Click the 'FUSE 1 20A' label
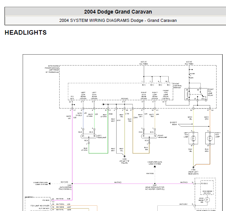Screen dimensions: 226x211 point(192,76)
